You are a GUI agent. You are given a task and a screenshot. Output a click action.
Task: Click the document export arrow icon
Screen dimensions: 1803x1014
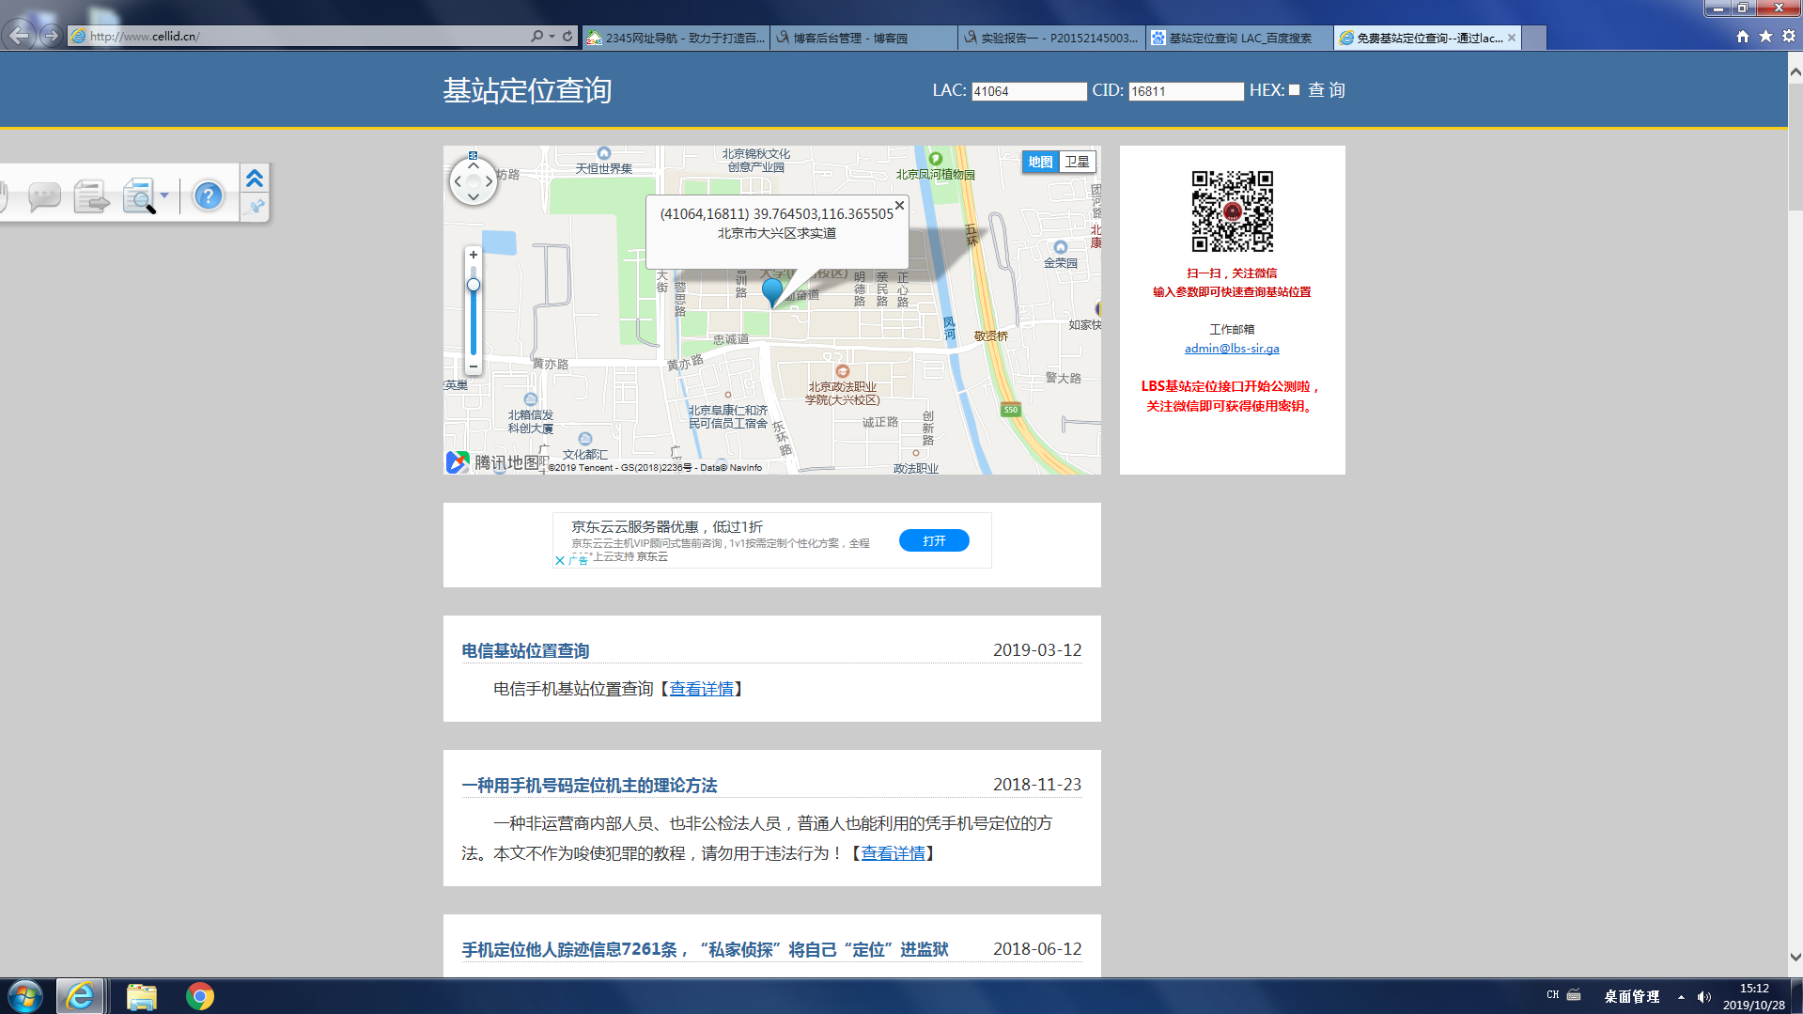pyautogui.click(x=91, y=196)
